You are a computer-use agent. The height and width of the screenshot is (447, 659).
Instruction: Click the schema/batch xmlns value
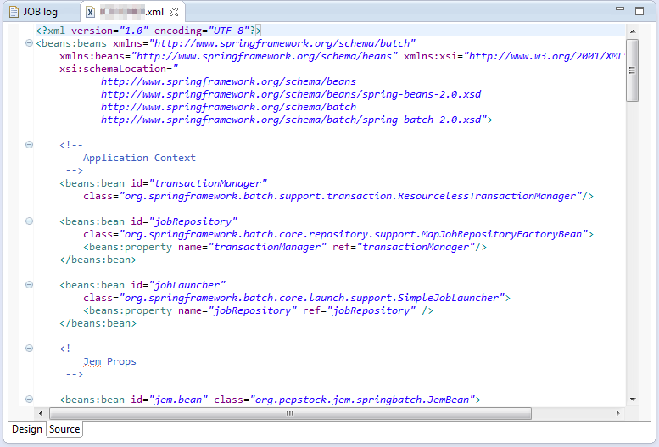[x=282, y=43]
